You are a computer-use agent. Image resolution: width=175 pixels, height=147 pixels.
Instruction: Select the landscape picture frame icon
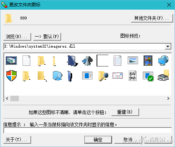pyautogui.click(x=133, y=61)
